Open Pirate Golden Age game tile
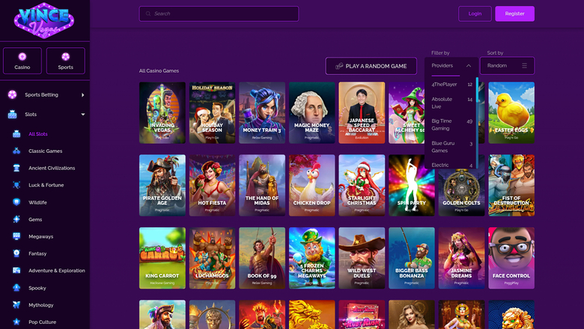584x329 pixels. (x=162, y=185)
